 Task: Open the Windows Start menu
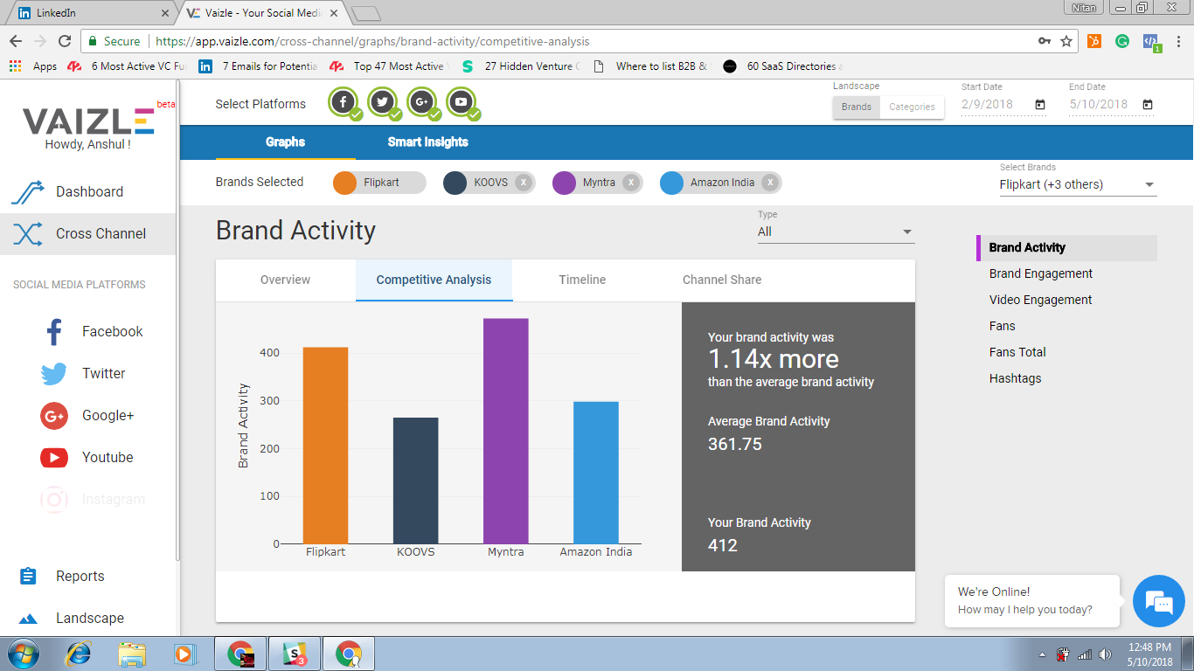pyautogui.click(x=22, y=654)
